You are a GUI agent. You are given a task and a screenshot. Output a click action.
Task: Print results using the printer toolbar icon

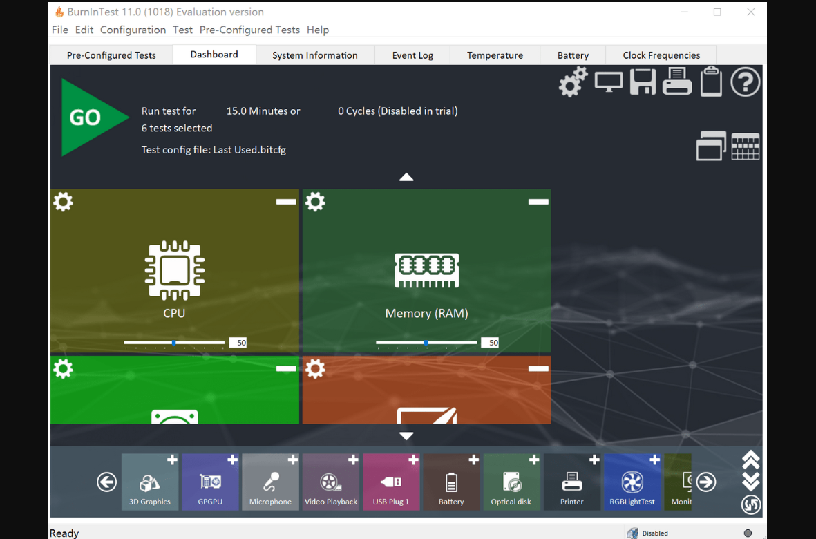point(676,81)
